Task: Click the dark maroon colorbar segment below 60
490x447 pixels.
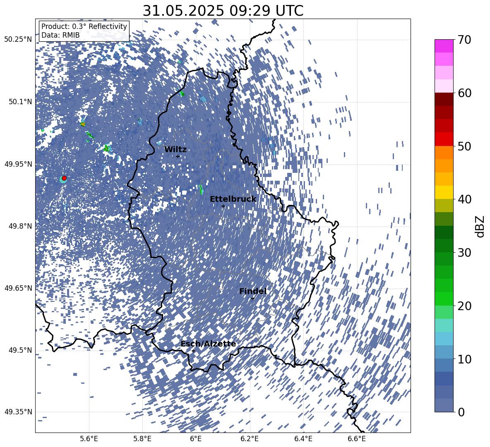Action: coord(444,99)
